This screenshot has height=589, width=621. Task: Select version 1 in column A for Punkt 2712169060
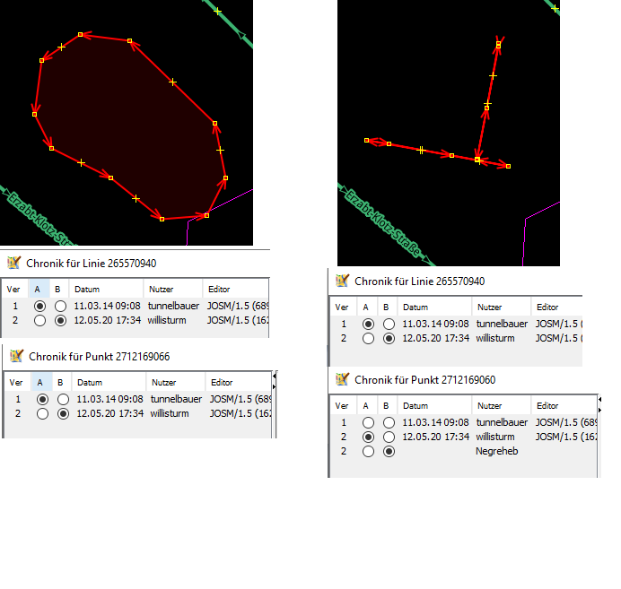click(x=368, y=421)
